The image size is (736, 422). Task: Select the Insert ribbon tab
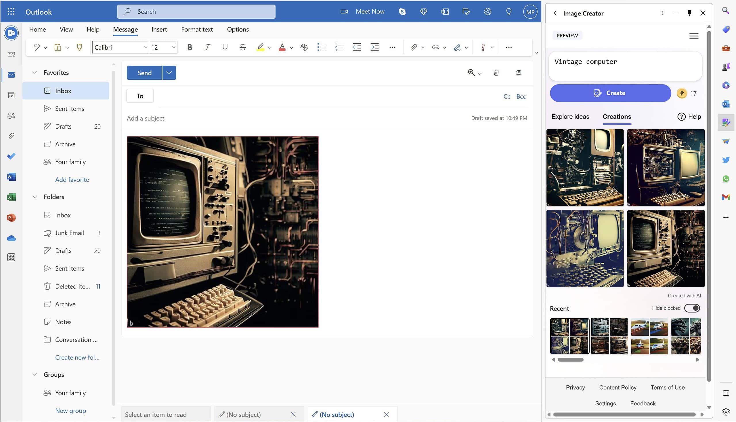tap(159, 29)
